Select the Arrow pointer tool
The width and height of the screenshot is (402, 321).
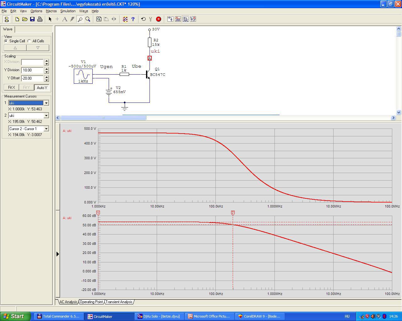tap(50, 19)
